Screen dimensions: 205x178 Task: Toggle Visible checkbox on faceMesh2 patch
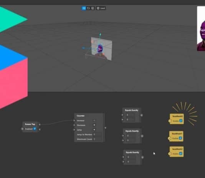(x=181, y=153)
